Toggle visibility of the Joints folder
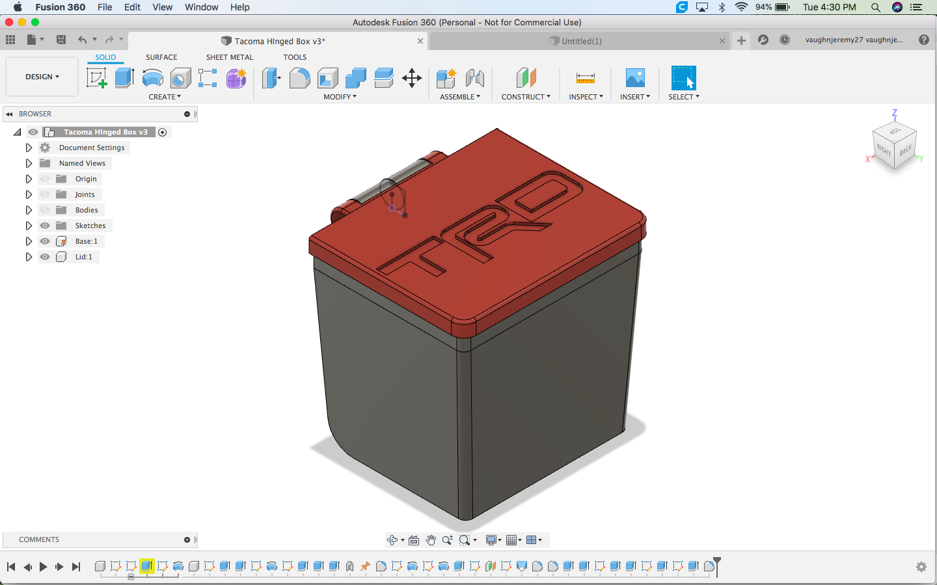Viewport: 937px width, 585px height. pos(45,194)
